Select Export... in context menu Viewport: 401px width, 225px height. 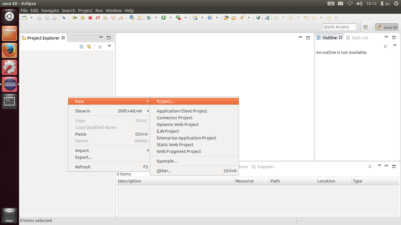point(109,157)
